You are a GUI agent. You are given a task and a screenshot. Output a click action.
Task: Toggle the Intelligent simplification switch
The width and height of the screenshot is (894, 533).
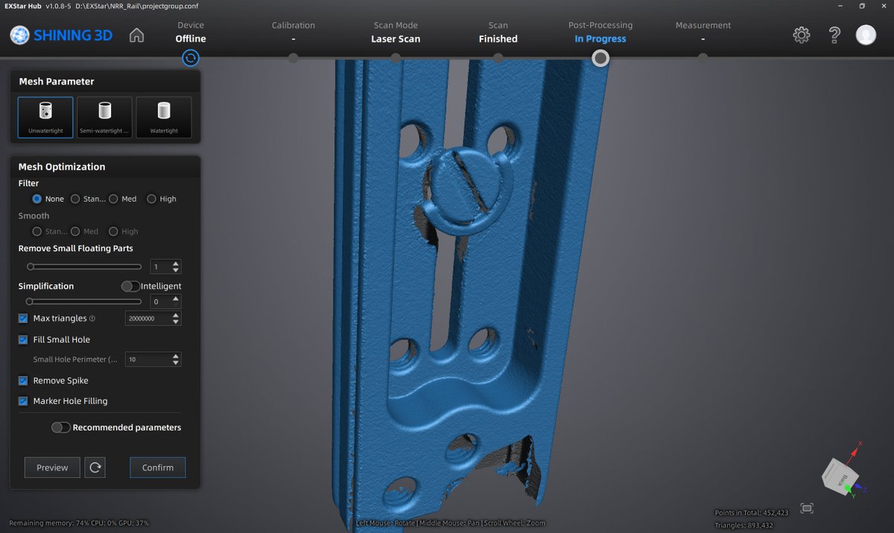[x=130, y=286]
